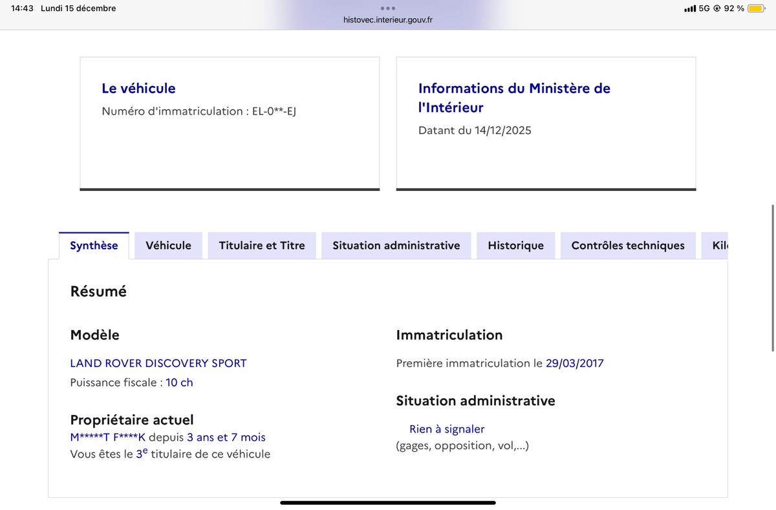Click the Immatriculation heading
Viewport: 776px width, 510px height.
coord(449,335)
